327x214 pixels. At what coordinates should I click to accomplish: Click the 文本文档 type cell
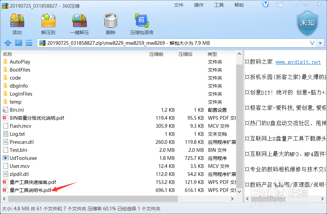tap(217, 134)
